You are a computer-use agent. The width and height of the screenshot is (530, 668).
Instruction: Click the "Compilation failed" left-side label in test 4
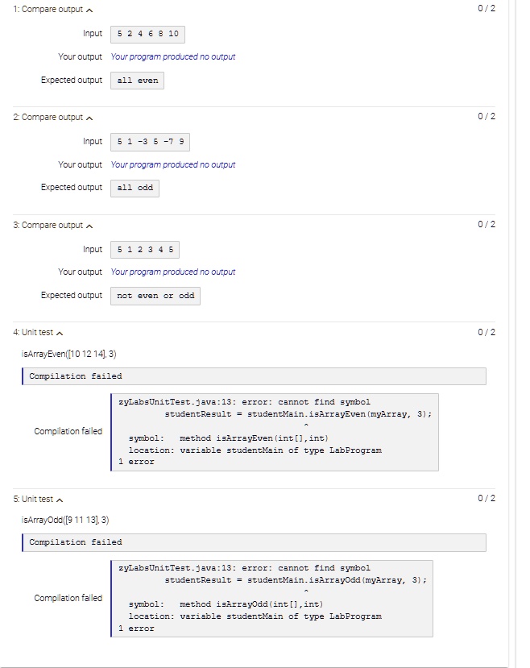(68, 430)
